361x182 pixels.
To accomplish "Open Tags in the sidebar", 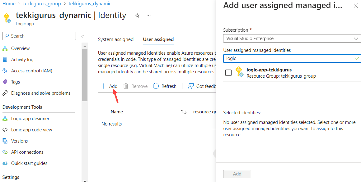I will 16,82.
